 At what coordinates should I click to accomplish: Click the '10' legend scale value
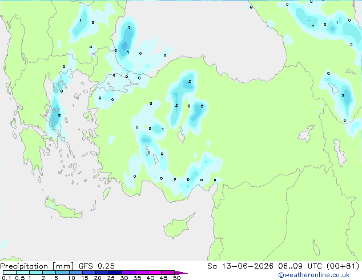point(71,278)
